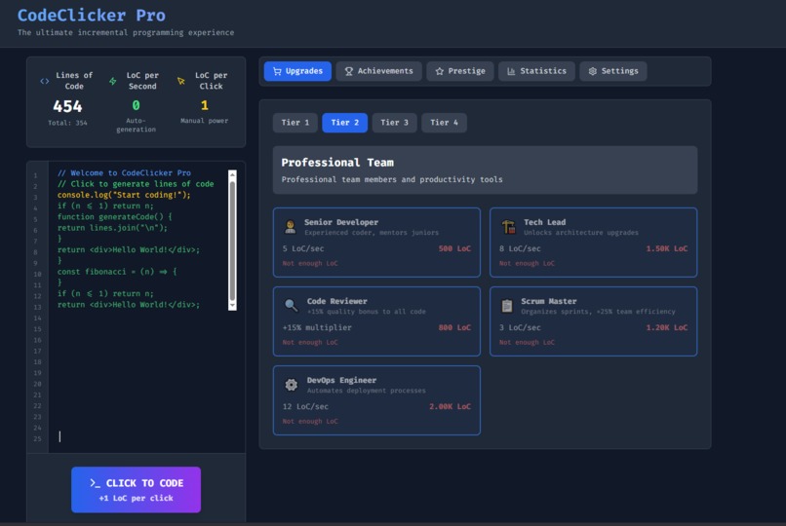786x526 pixels.
Task: Click the Code Reviewer magnifier icon
Action: coord(291,305)
